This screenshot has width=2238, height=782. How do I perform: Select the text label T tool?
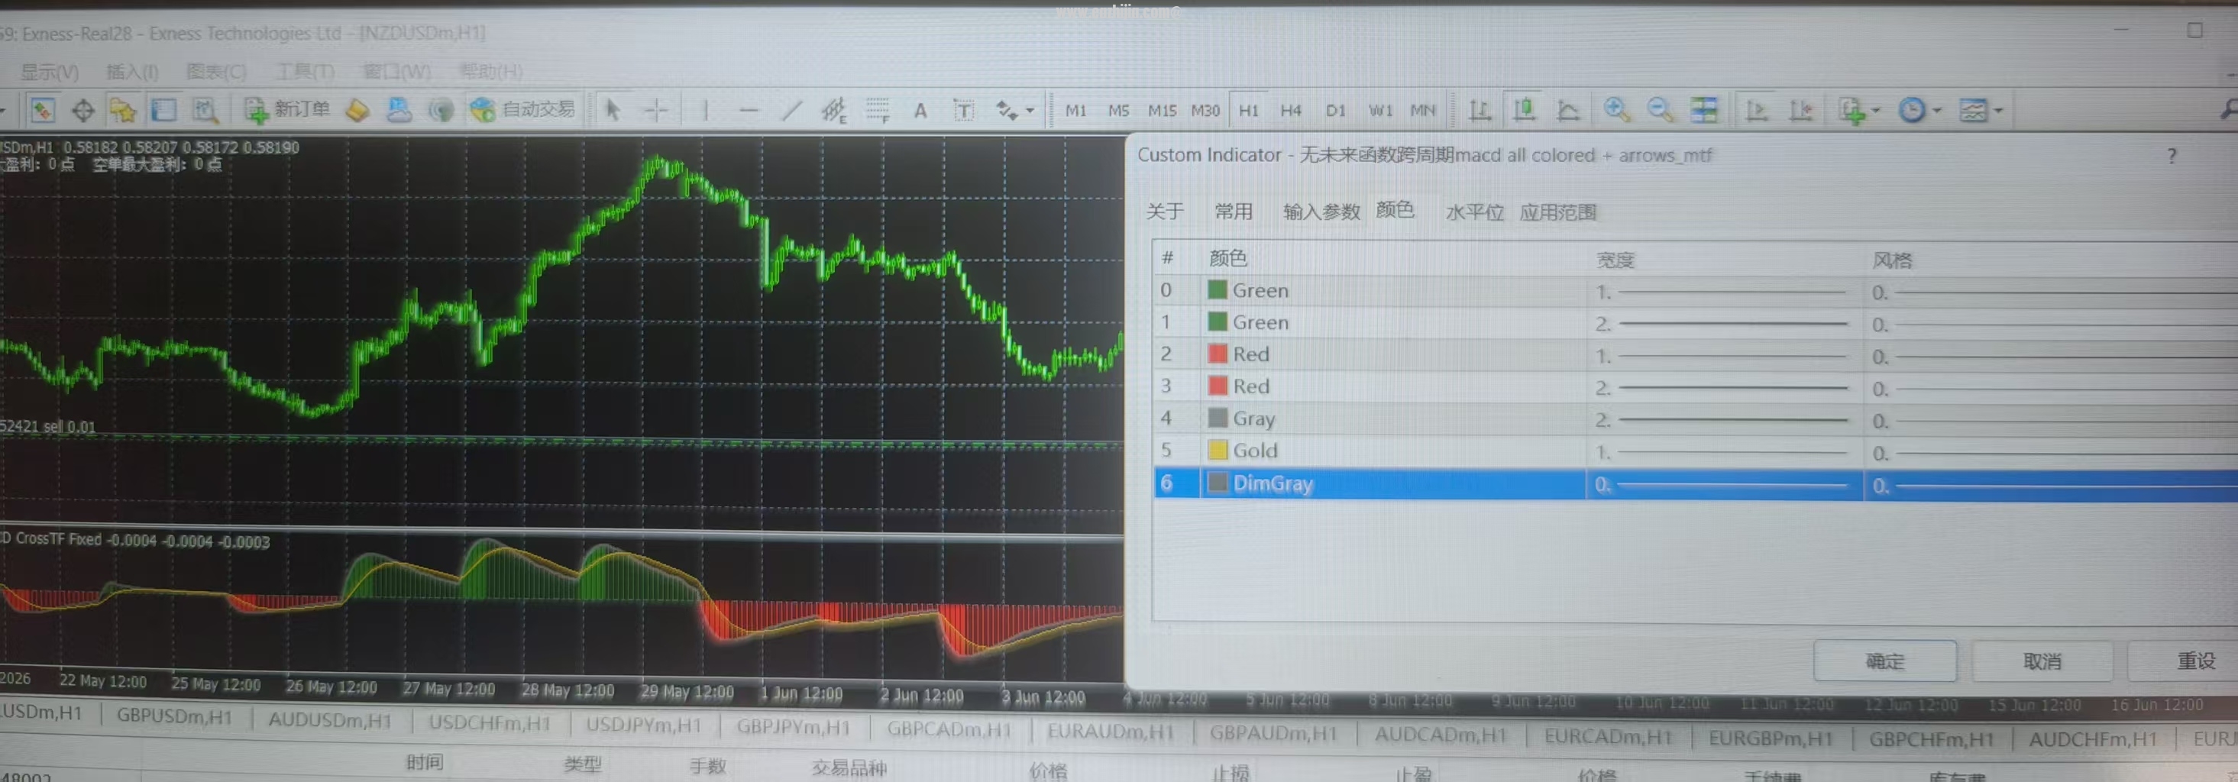coord(963,110)
